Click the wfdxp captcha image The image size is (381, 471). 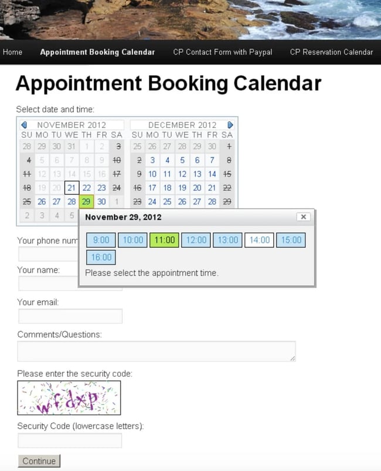69,398
